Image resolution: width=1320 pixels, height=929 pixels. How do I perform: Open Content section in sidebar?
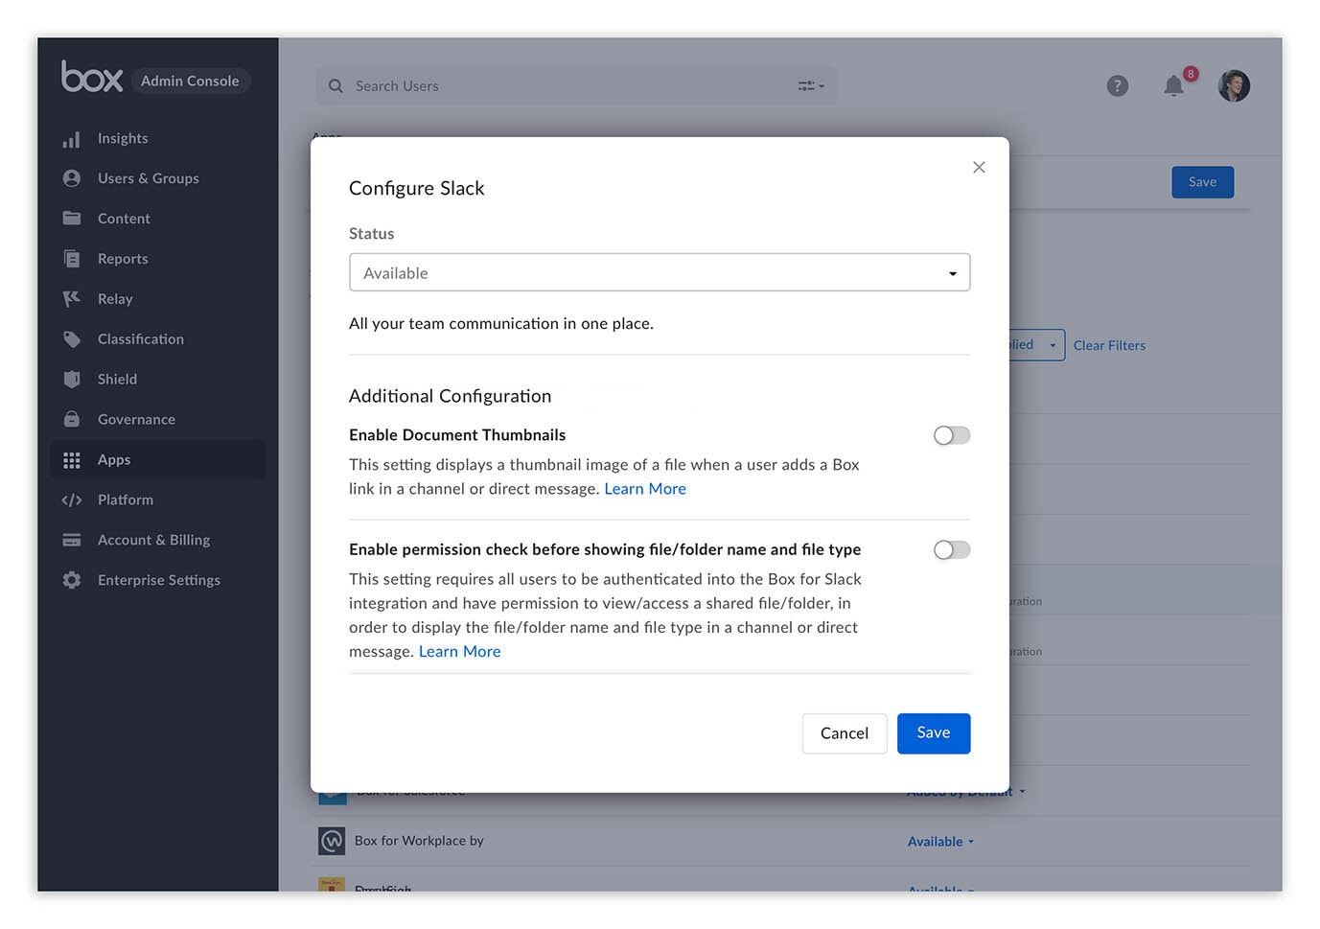(124, 219)
